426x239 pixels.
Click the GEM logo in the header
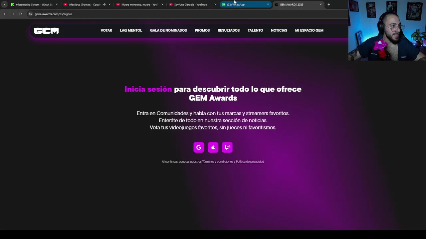[x=46, y=31]
